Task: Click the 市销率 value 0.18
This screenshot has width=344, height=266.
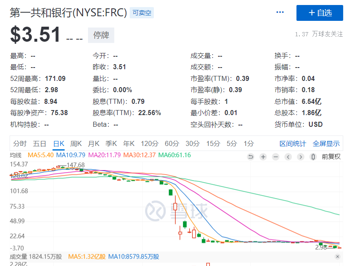Action: 308,90
